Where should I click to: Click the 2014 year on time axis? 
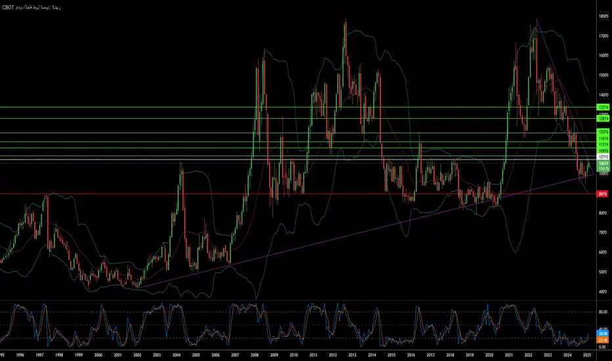(x=372, y=355)
